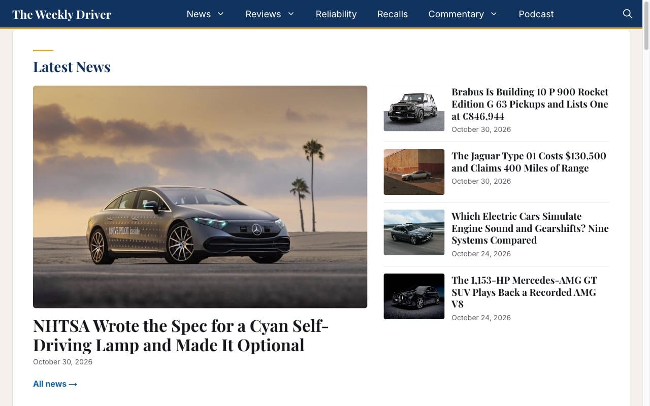Open the electric cars simulated engine sound article
Screen dimensions: 650x406
tap(530, 228)
